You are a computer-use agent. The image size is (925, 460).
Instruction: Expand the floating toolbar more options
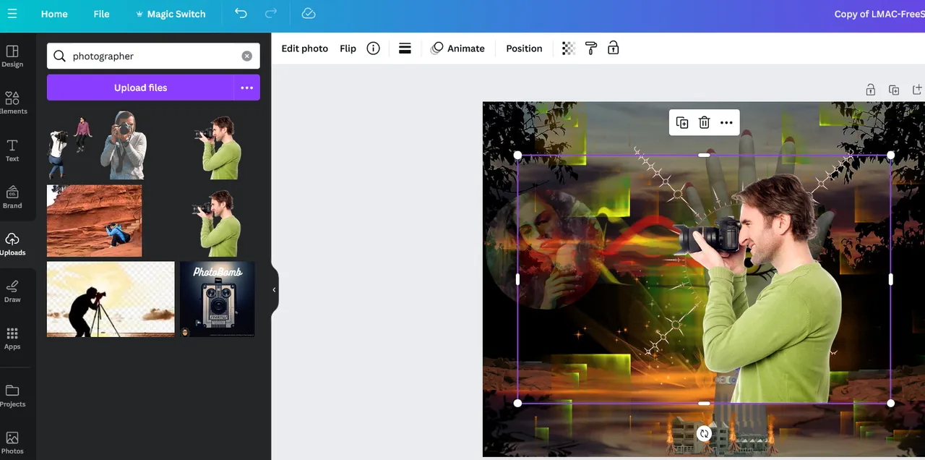tap(726, 123)
